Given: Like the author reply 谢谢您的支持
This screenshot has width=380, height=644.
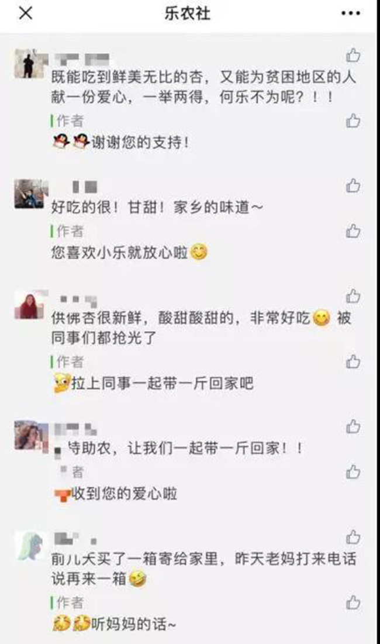Looking at the screenshot, I should pyautogui.click(x=353, y=120).
